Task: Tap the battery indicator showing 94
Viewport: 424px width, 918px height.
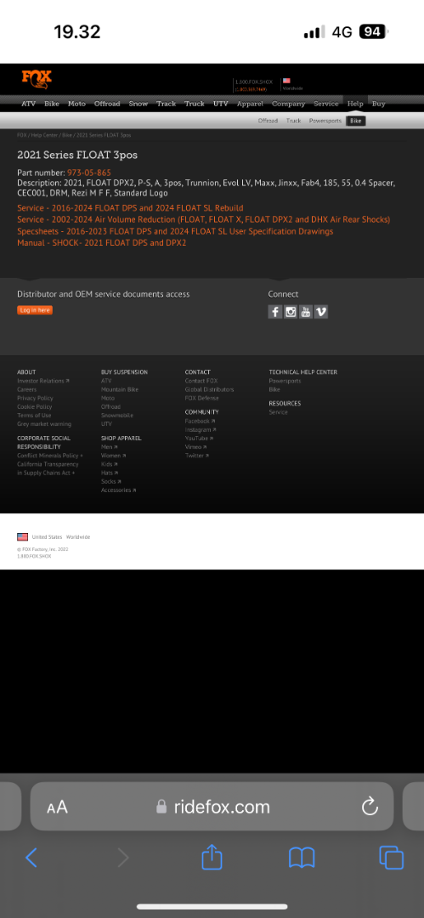Action: click(x=374, y=31)
